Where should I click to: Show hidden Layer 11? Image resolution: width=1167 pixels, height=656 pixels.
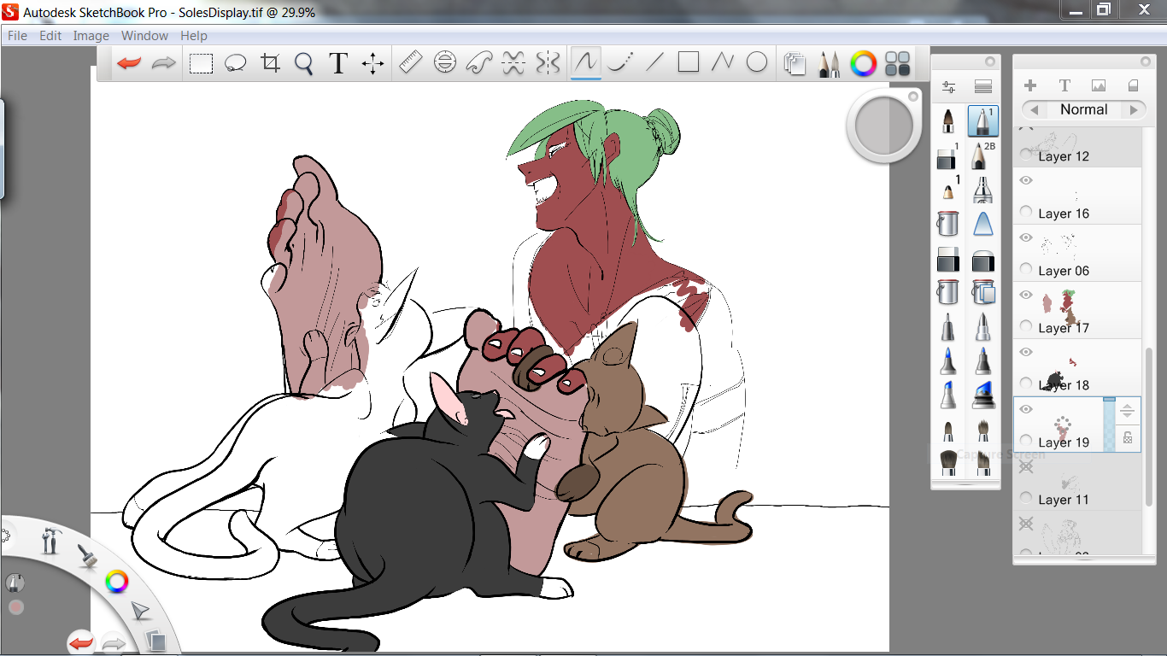pyautogui.click(x=1026, y=466)
